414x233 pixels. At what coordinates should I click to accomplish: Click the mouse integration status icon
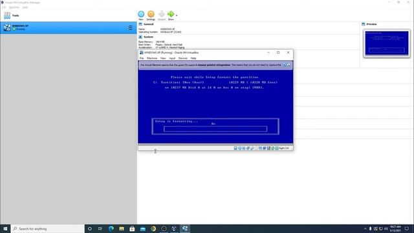[x=273, y=148]
